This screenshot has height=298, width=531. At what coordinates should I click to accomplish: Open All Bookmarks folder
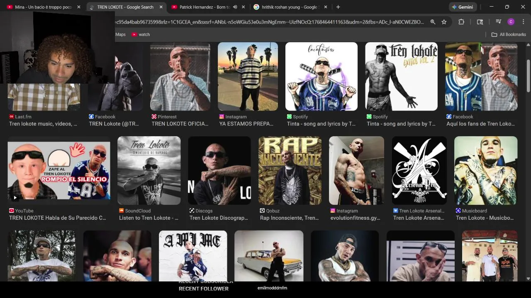tap(509, 34)
